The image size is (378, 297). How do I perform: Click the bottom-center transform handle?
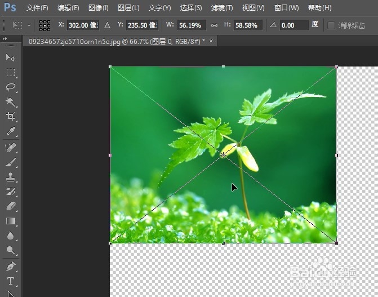[223, 243]
